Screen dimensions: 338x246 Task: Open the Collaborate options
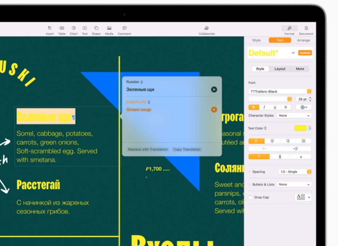point(207,31)
